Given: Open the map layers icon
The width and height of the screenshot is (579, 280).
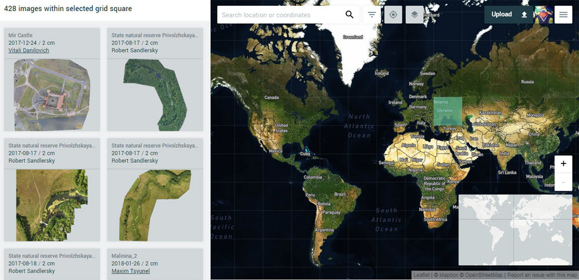Looking at the screenshot, I should pyautogui.click(x=415, y=15).
